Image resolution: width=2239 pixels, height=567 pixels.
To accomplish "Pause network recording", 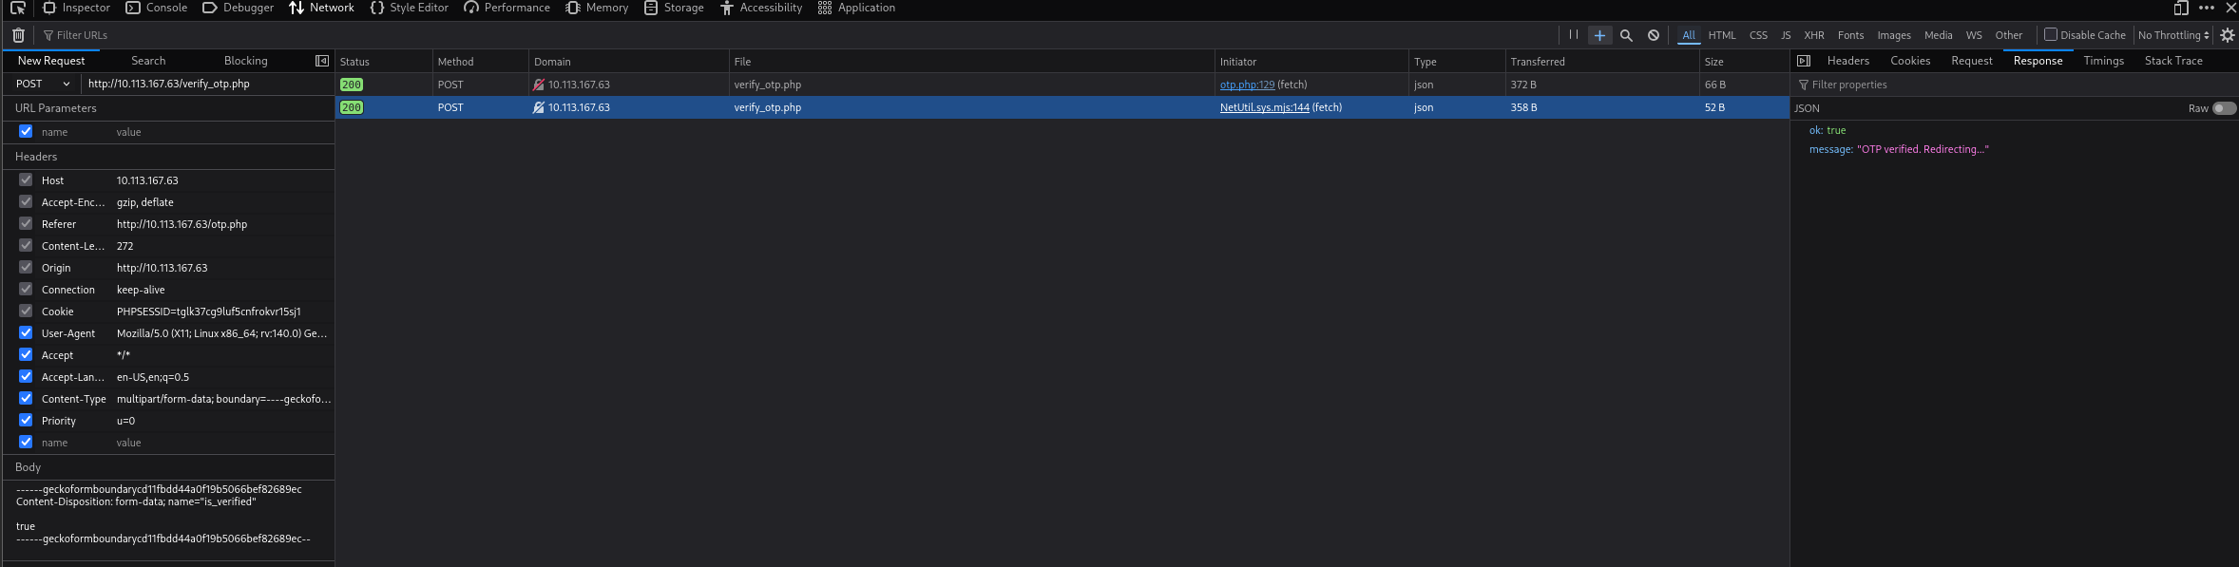I will [1574, 35].
